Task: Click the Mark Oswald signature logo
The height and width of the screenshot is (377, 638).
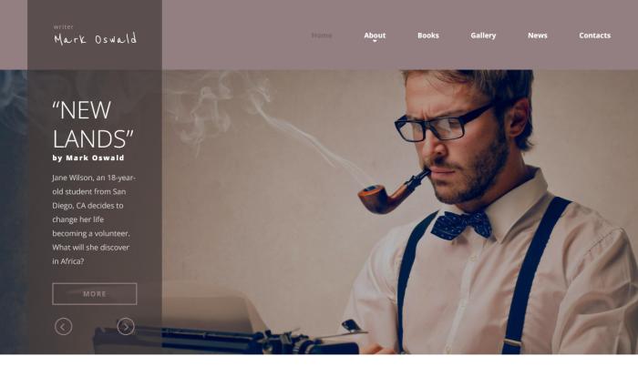Action: click(95, 39)
